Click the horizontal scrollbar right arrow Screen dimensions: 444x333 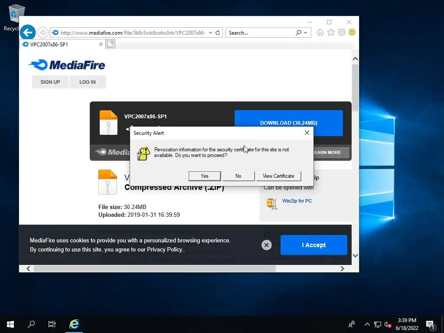[342, 268]
